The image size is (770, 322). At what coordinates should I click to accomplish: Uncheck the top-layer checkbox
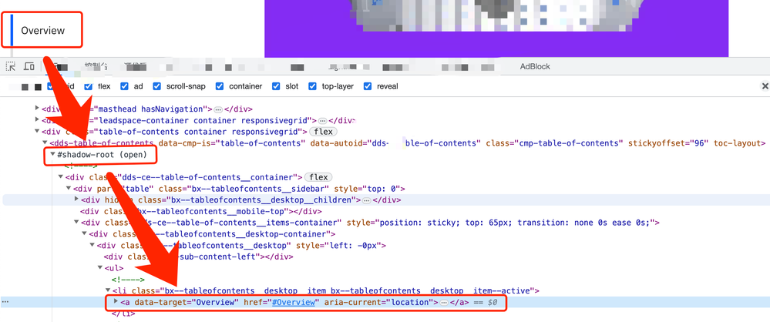(313, 86)
